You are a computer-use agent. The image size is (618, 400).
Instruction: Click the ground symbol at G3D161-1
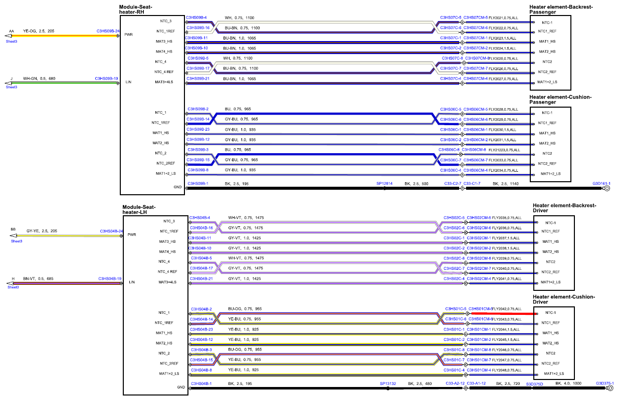(x=606, y=189)
